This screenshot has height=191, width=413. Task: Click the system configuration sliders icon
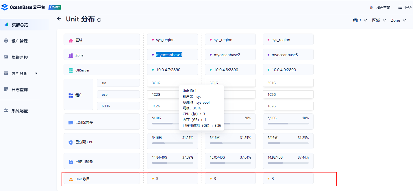click(x=6, y=111)
